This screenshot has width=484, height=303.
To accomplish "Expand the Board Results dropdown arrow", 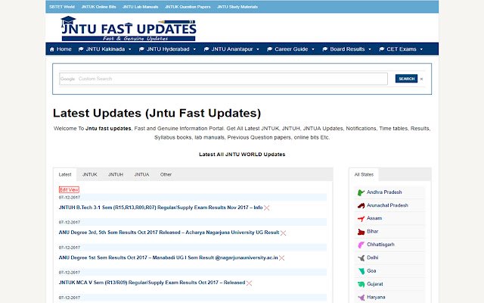I will point(370,49).
